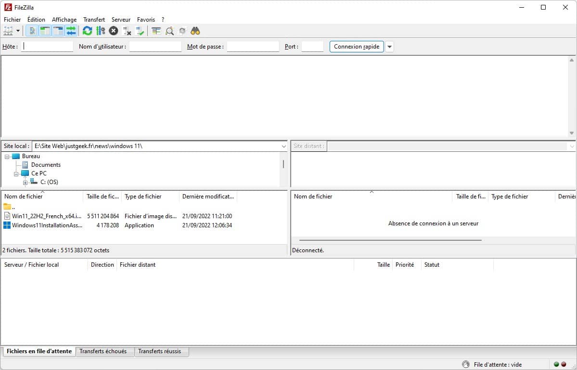Image resolution: width=577 pixels, height=370 pixels.
Task: Click the queue status icon beside File d'attente
Action: point(466,365)
